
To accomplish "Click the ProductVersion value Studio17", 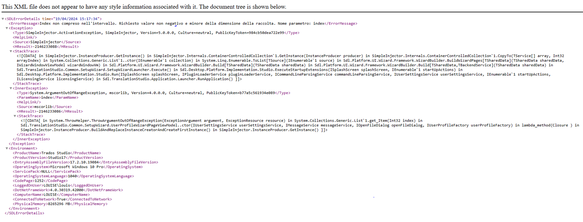I will 57,158.
